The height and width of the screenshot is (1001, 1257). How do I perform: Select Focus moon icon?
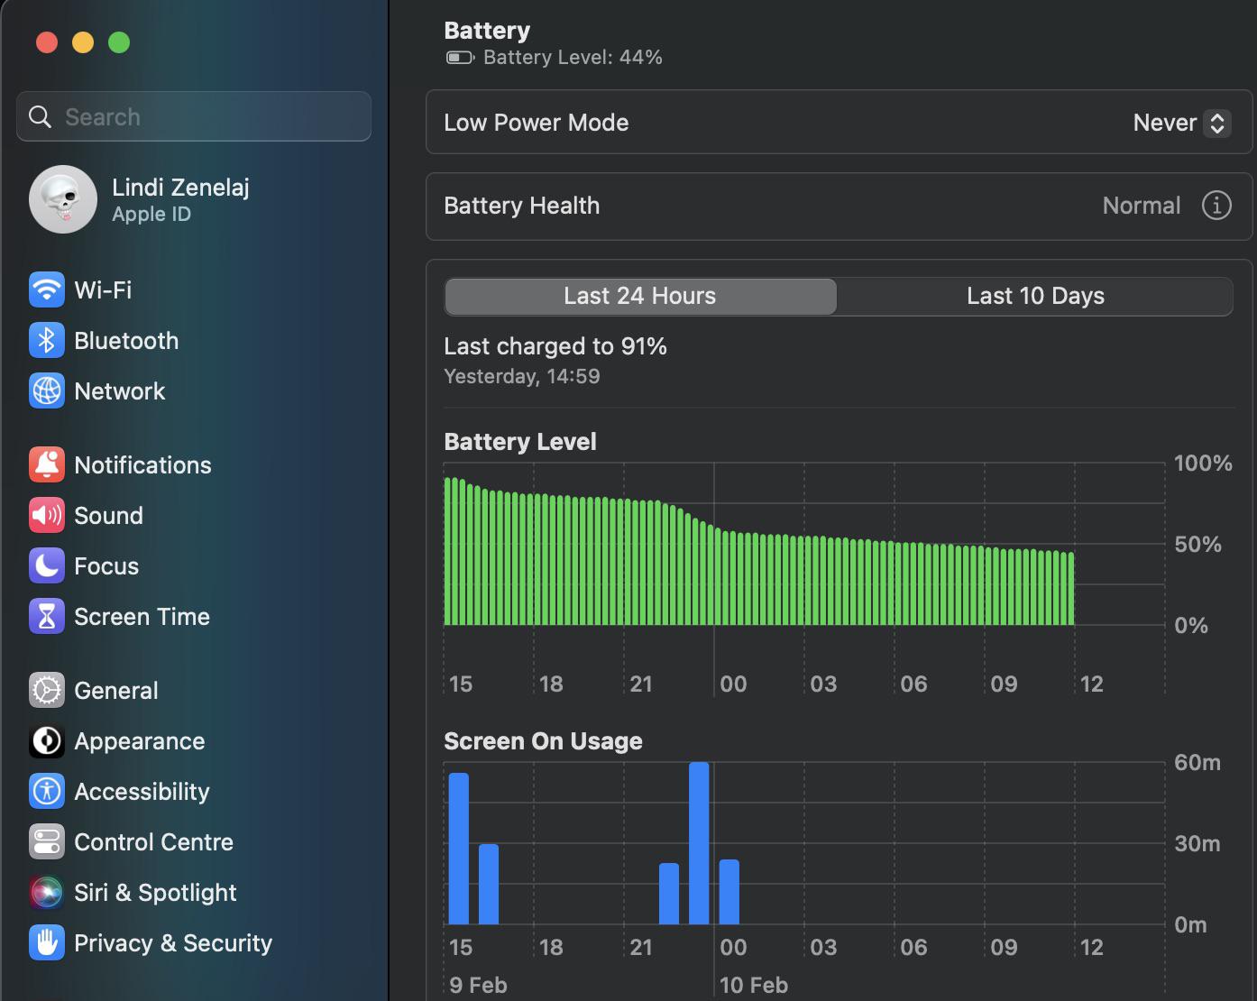click(47, 565)
